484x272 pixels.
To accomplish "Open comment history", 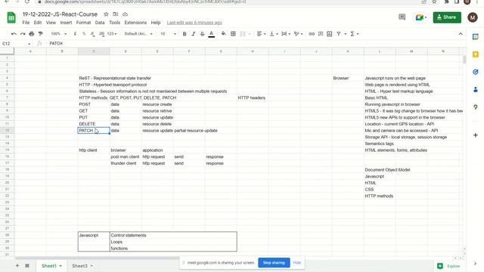I will point(402,17).
